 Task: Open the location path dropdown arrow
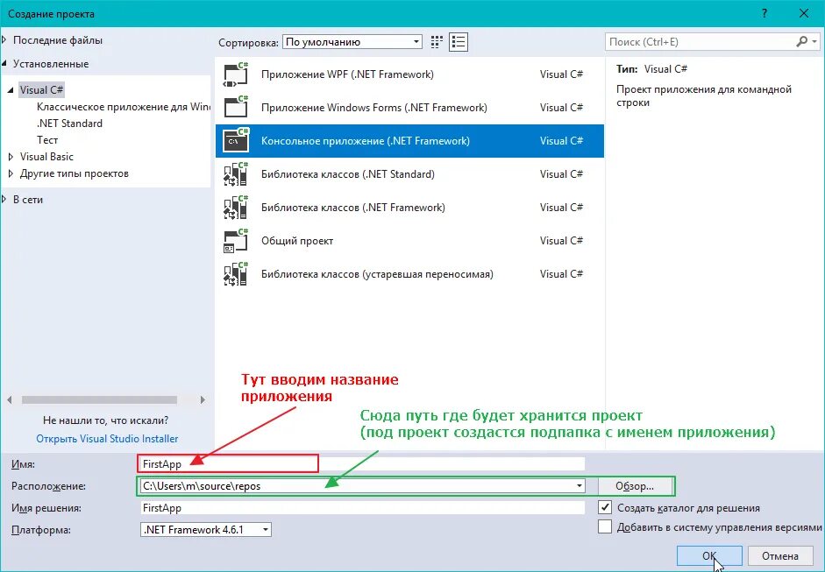pyautogui.click(x=580, y=486)
